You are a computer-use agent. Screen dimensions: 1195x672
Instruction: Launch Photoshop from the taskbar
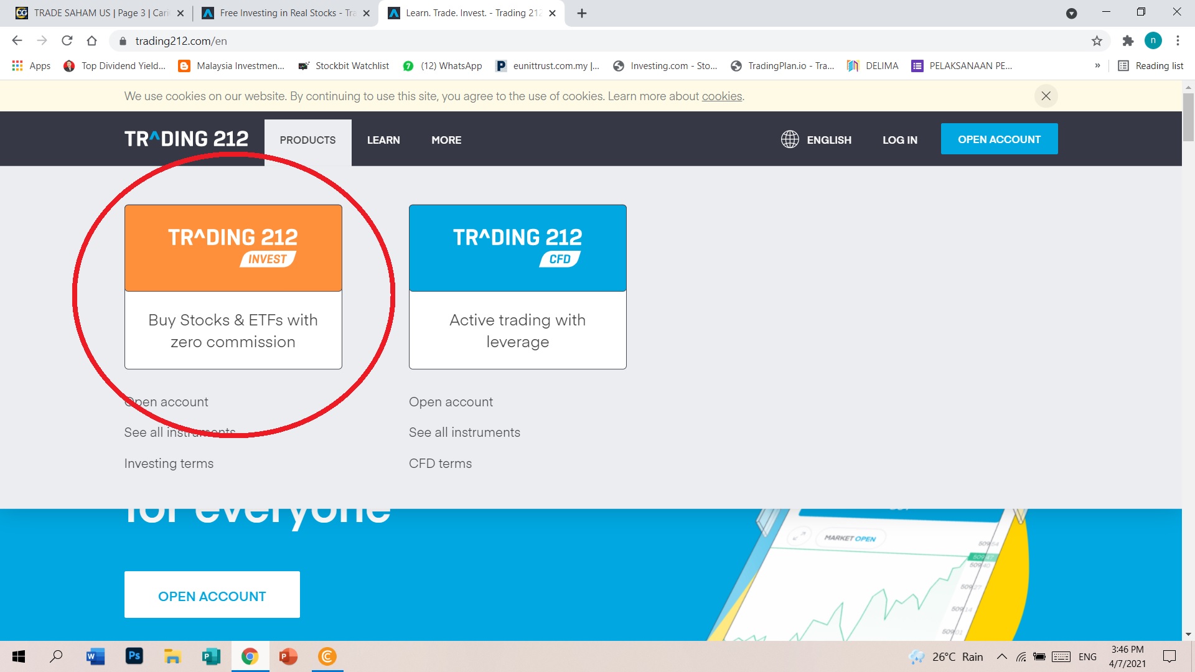click(134, 656)
